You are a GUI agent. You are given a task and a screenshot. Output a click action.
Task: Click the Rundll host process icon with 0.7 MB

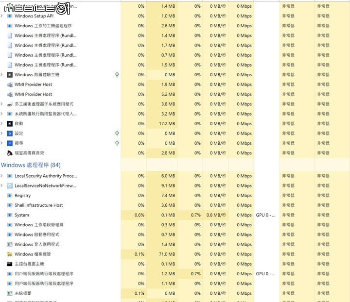pos(10,55)
